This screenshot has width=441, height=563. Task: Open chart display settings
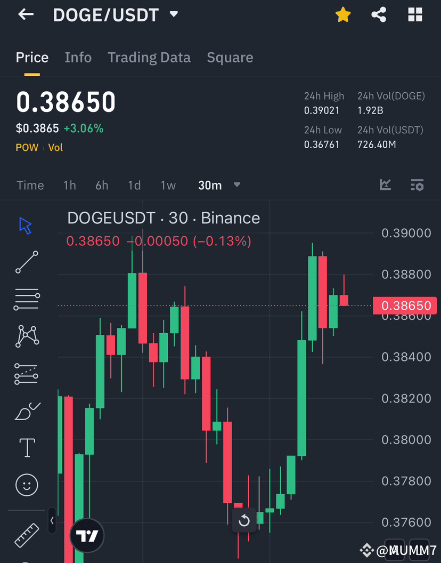[417, 185]
